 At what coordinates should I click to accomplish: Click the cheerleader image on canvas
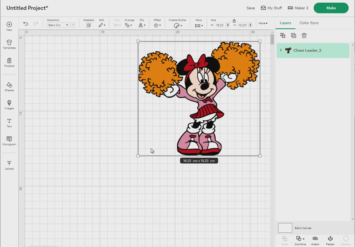[x=199, y=98]
